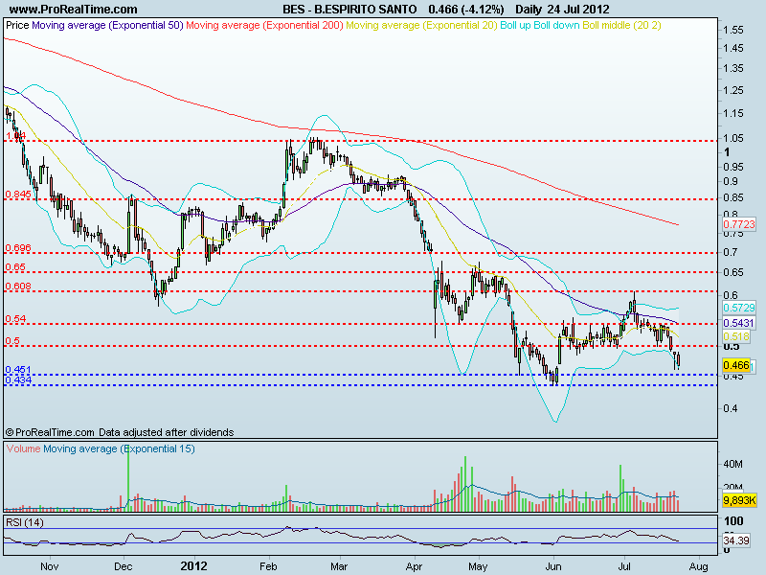Click the Boll down legend entry

556,25
